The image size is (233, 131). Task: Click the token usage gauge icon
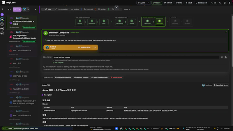coord(166,128)
